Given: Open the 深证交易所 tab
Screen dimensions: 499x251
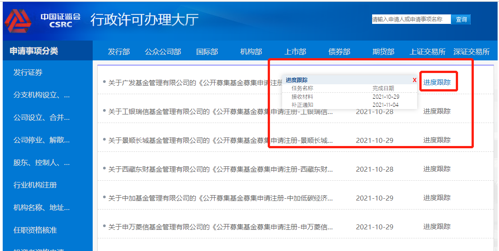Looking at the screenshot, I should (x=471, y=52).
